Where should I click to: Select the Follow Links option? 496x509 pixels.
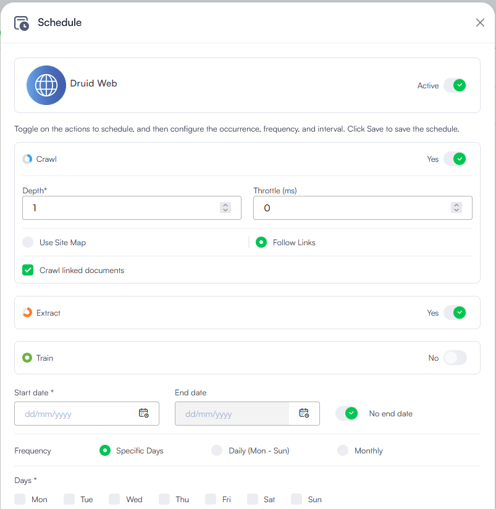(x=261, y=242)
